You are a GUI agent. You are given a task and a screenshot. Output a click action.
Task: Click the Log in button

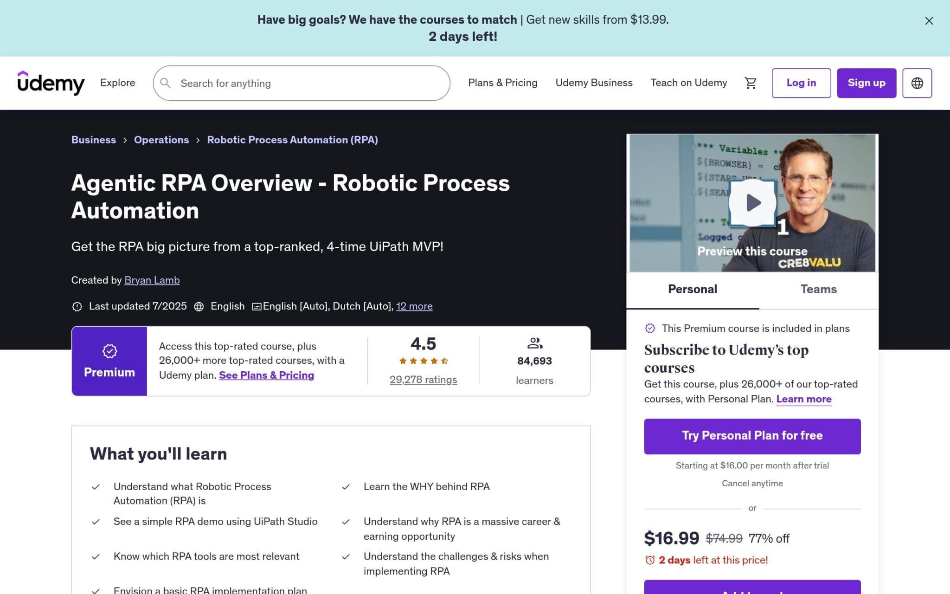[801, 83]
